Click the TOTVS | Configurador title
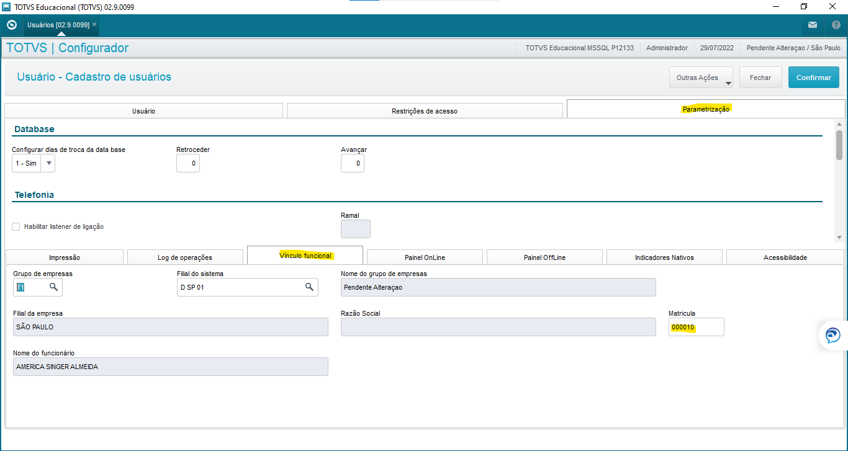The height and width of the screenshot is (451, 848). coord(68,48)
